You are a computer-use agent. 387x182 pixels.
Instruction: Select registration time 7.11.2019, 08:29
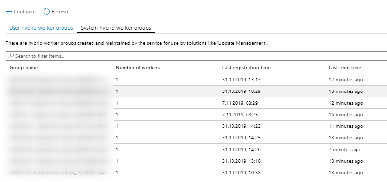(x=240, y=103)
